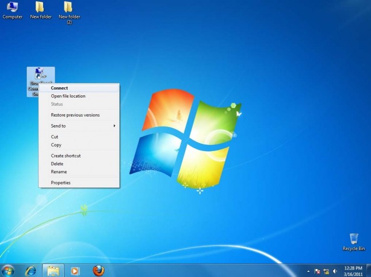This screenshot has width=371, height=277.
Task: Select the New folder (2) icon
Action: coord(69,13)
